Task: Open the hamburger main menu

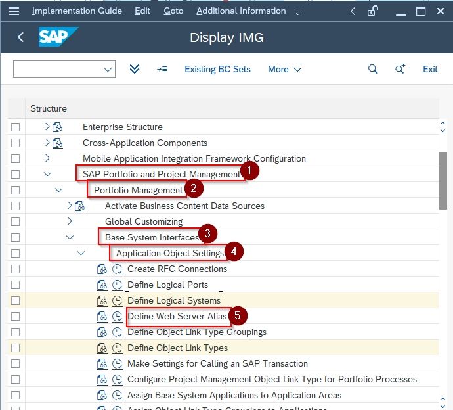Action: pyautogui.click(x=14, y=11)
